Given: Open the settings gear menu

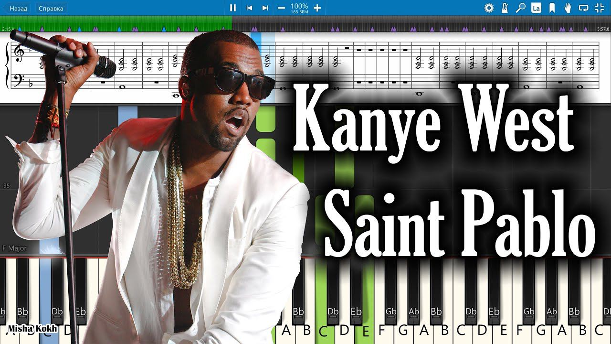Looking at the screenshot, I should click(489, 8).
